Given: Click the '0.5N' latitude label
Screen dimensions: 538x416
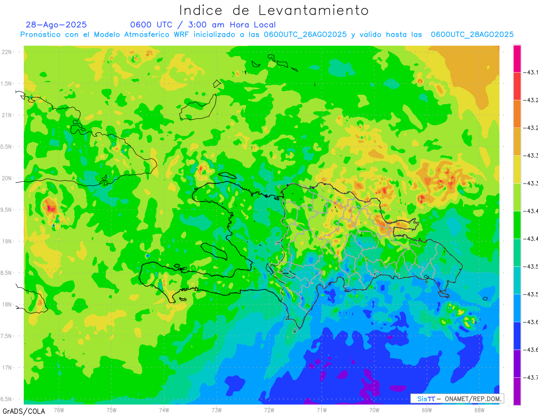Looking at the screenshot, I should tap(6, 147).
